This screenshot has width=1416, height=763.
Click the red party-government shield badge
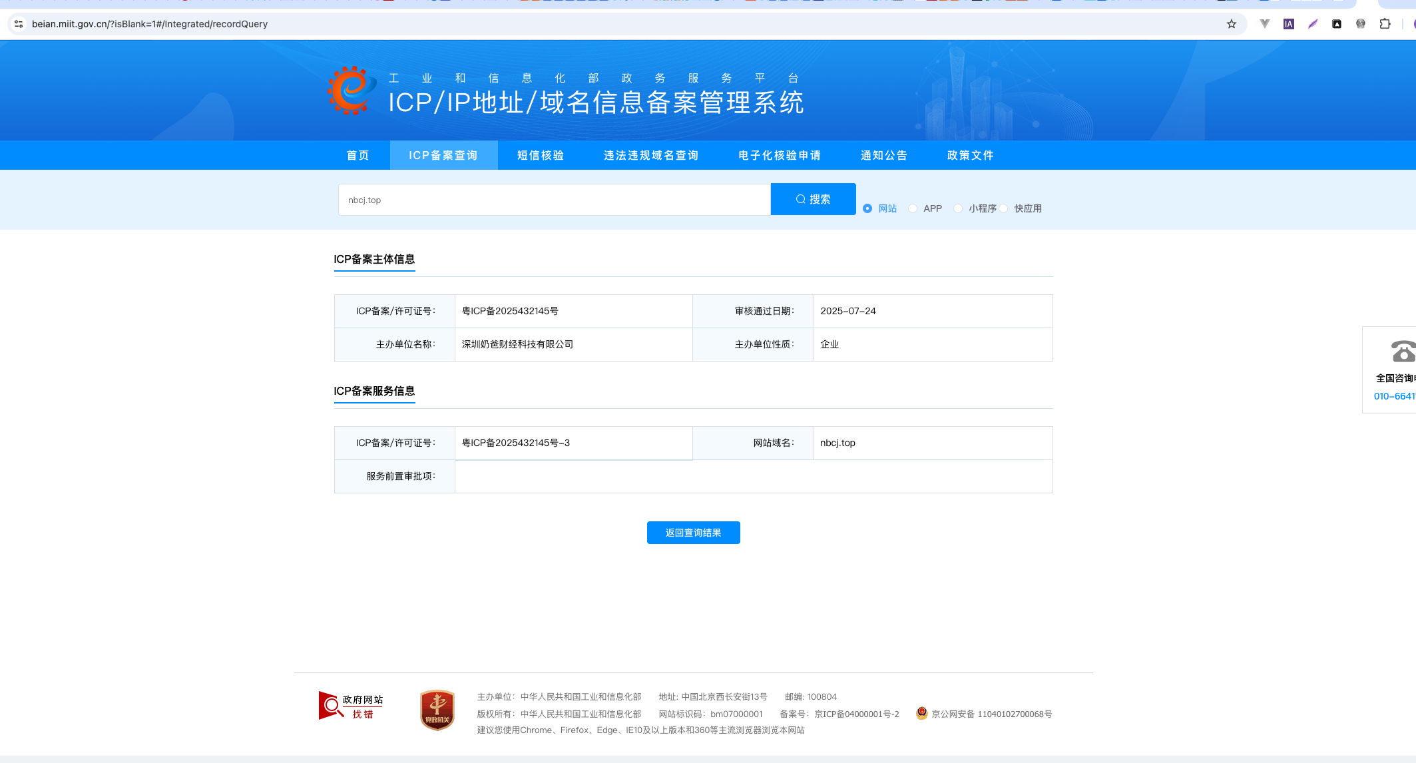point(437,710)
